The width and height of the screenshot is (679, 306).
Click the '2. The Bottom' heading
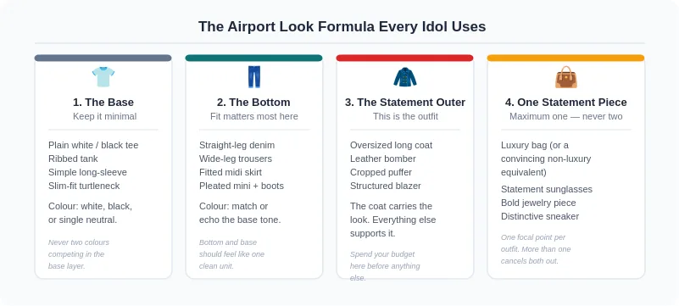click(253, 103)
